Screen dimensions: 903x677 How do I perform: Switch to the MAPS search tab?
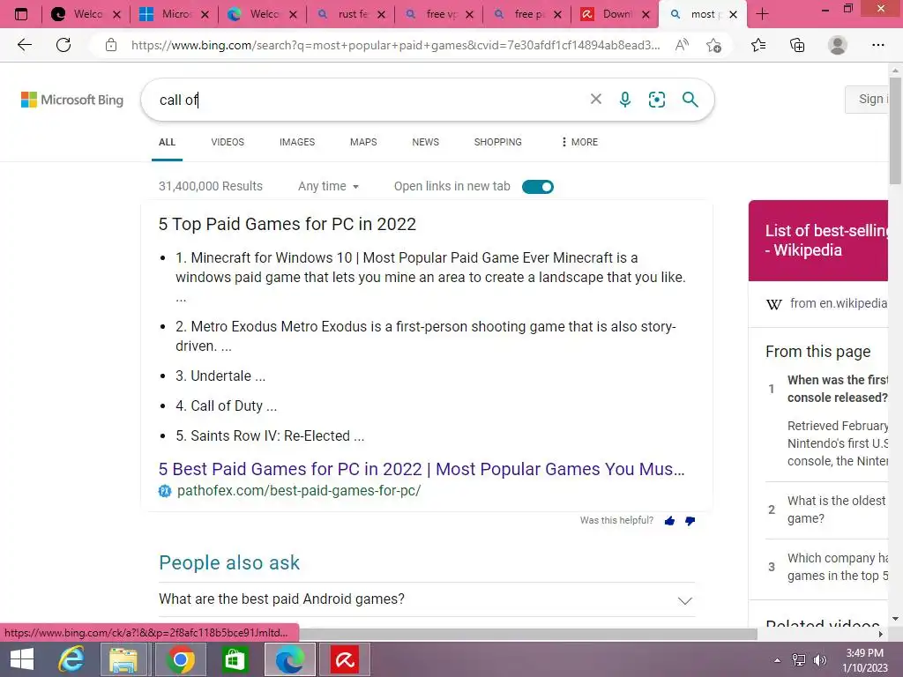click(363, 142)
